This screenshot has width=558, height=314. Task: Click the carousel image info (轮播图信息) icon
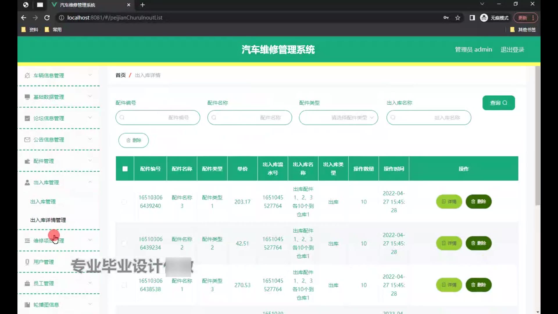[x=27, y=305]
